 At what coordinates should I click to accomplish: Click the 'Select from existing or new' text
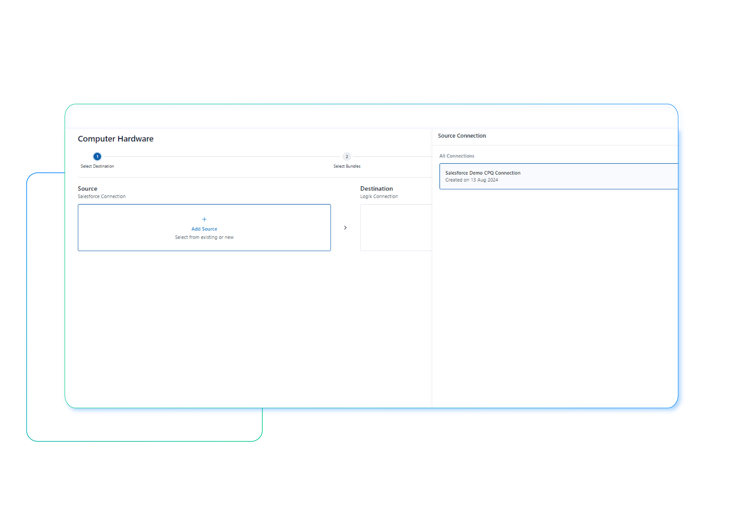(x=204, y=237)
